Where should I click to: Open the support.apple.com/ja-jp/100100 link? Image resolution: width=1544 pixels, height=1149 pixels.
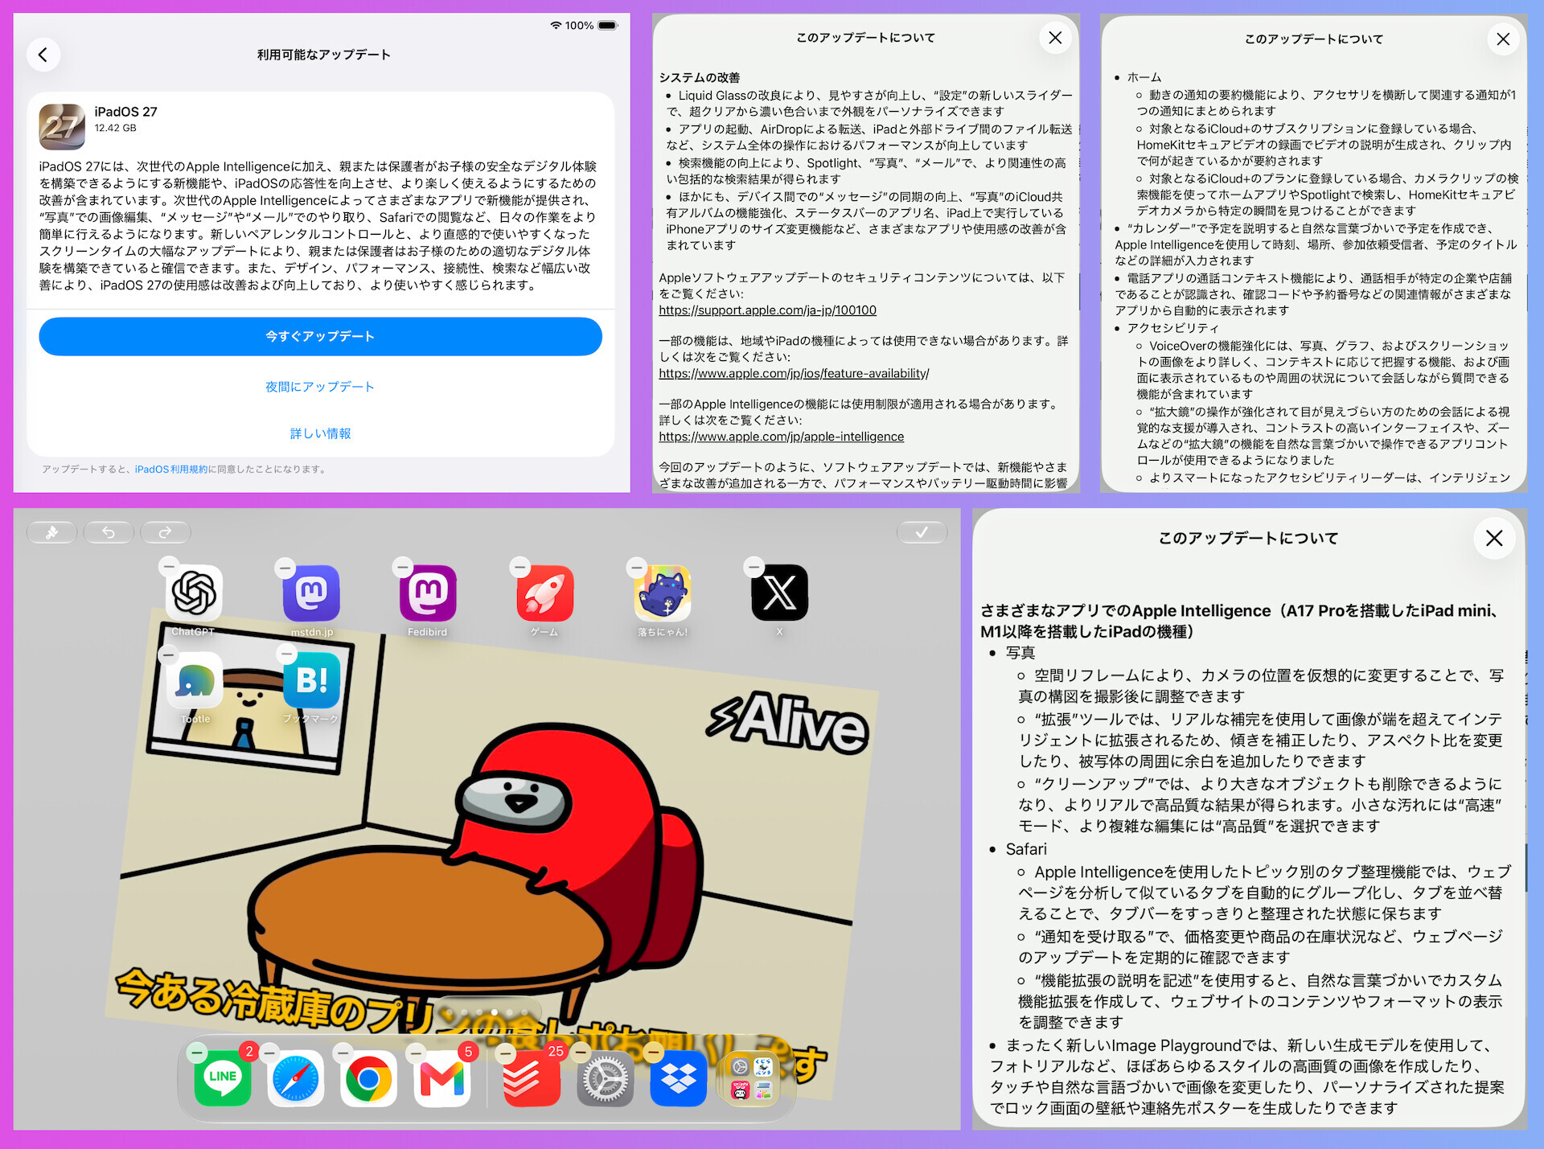pyautogui.click(x=767, y=310)
